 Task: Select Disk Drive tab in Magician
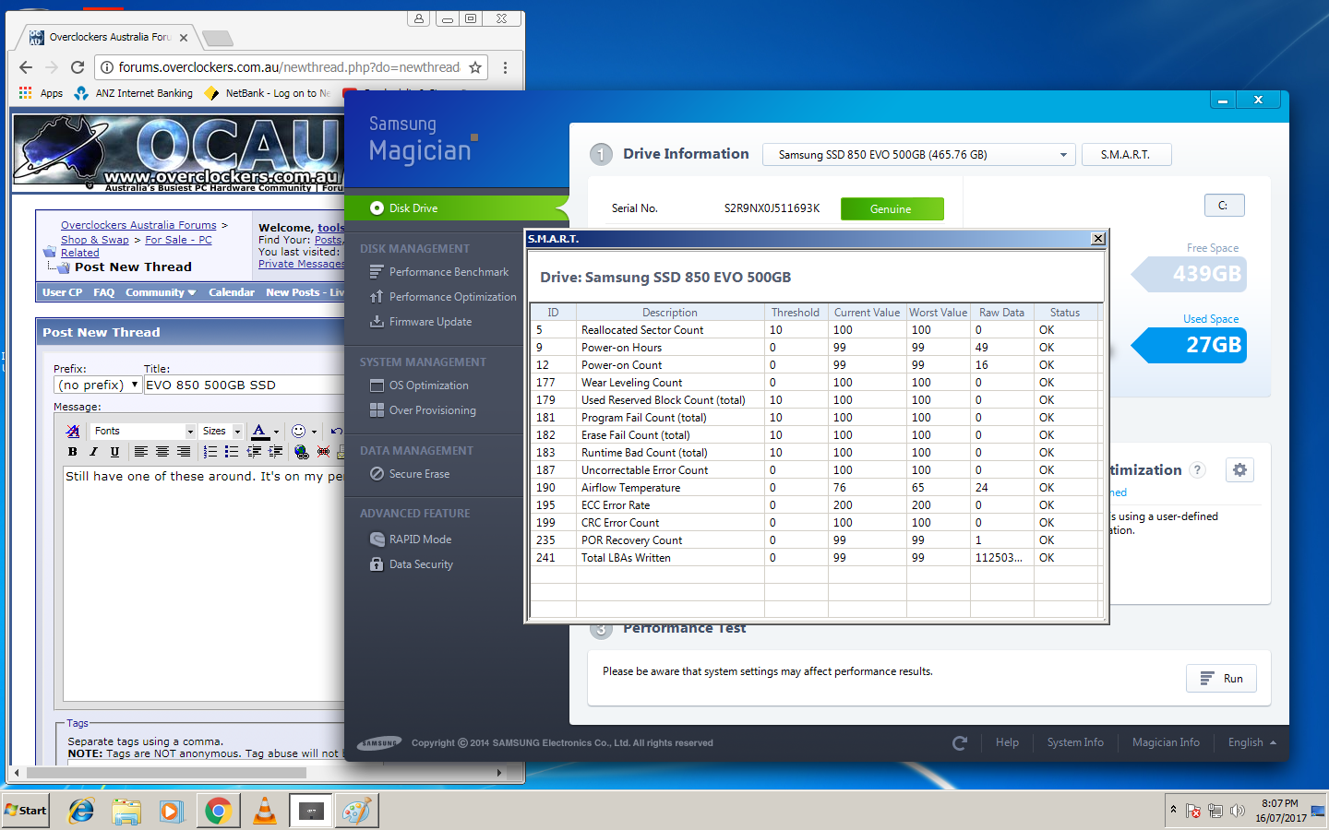click(457, 208)
